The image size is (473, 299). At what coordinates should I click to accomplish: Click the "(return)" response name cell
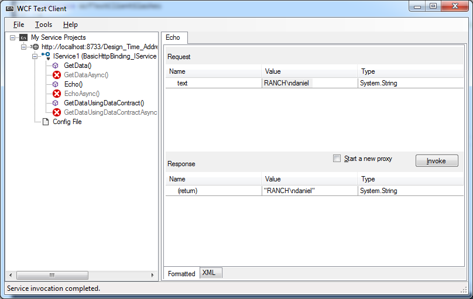pos(213,191)
